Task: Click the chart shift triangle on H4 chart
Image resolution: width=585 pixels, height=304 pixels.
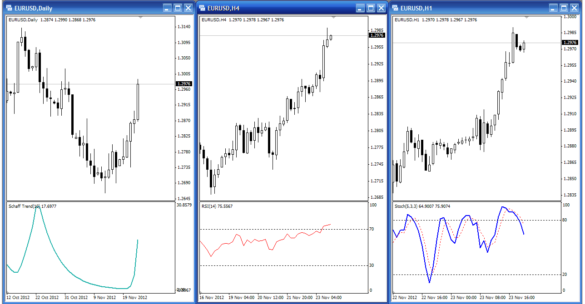Action: (x=334, y=17)
